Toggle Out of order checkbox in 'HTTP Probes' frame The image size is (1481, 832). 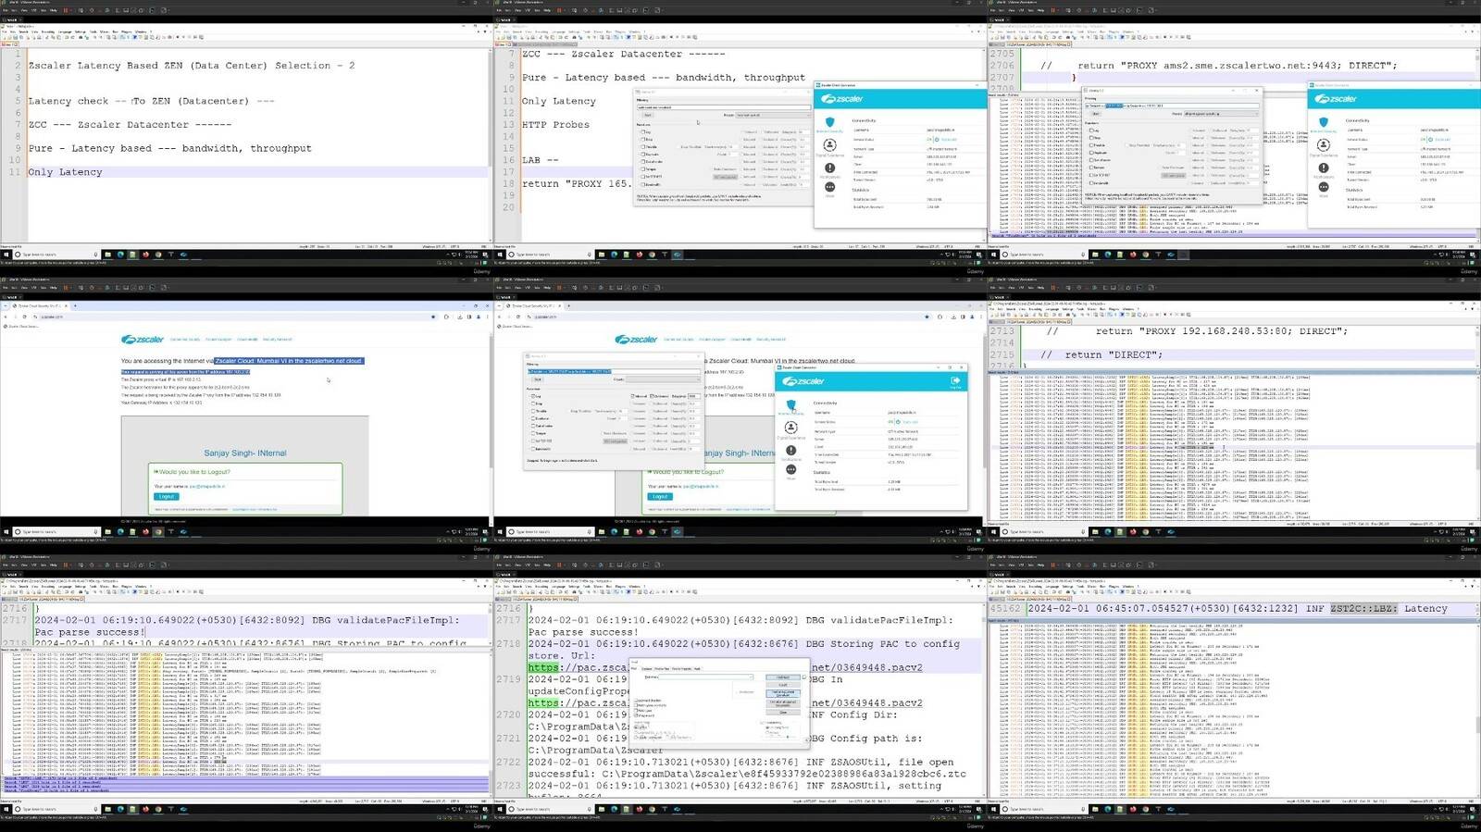(642, 161)
